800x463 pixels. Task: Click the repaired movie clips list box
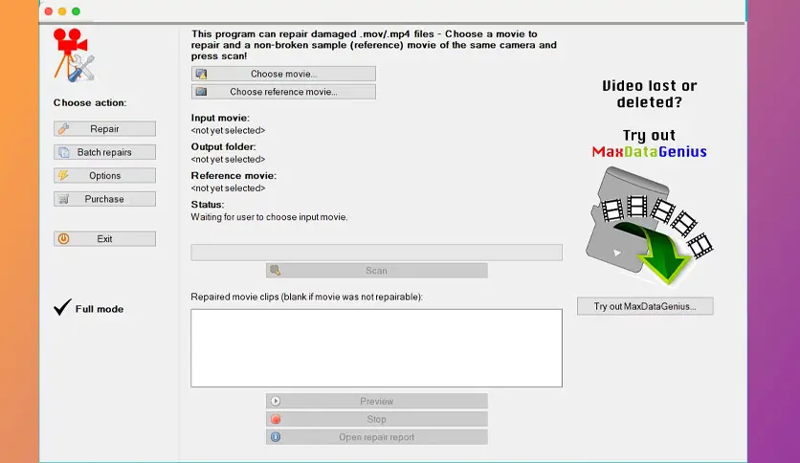tap(376, 348)
